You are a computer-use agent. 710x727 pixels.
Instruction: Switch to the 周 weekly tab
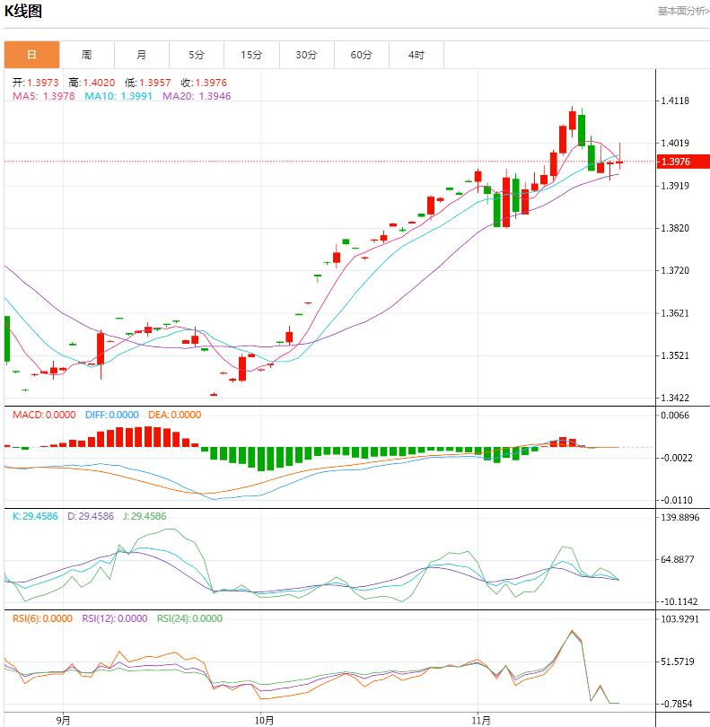point(87,55)
